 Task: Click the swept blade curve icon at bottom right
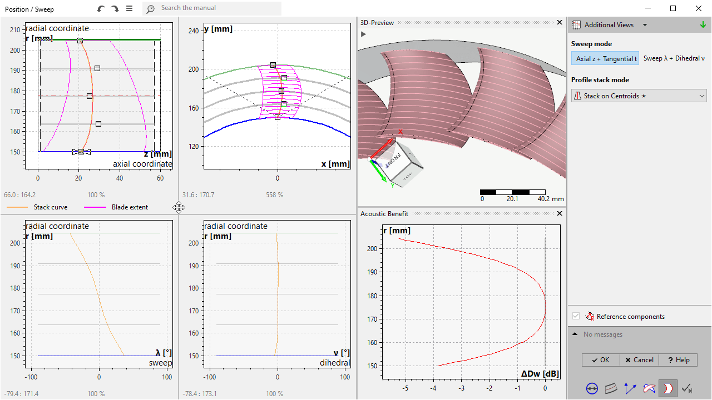pos(649,388)
